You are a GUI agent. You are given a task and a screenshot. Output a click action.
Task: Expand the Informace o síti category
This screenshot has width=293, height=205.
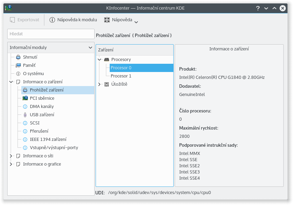pyautogui.click(x=11, y=156)
